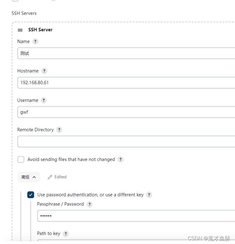Enable Avoid sending files that have not changed

(21, 159)
